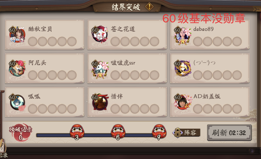Image resolution: width=261 pixels, height=159 pixels.
Task: Select the blonde avatar in purple frame
Action: click(183, 68)
